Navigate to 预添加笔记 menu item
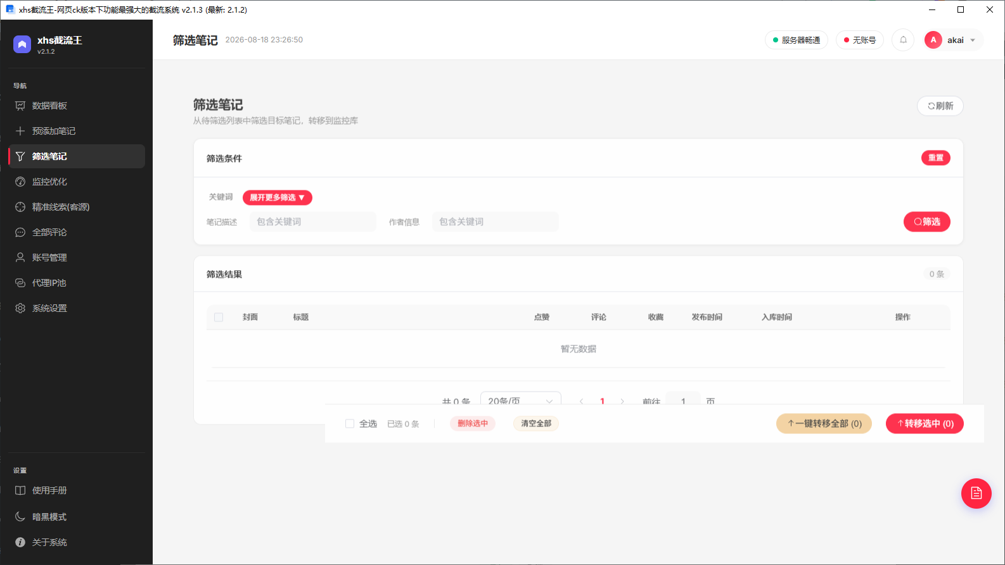Image resolution: width=1005 pixels, height=565 pixels. pyautogui.click(x=77, y=131)
